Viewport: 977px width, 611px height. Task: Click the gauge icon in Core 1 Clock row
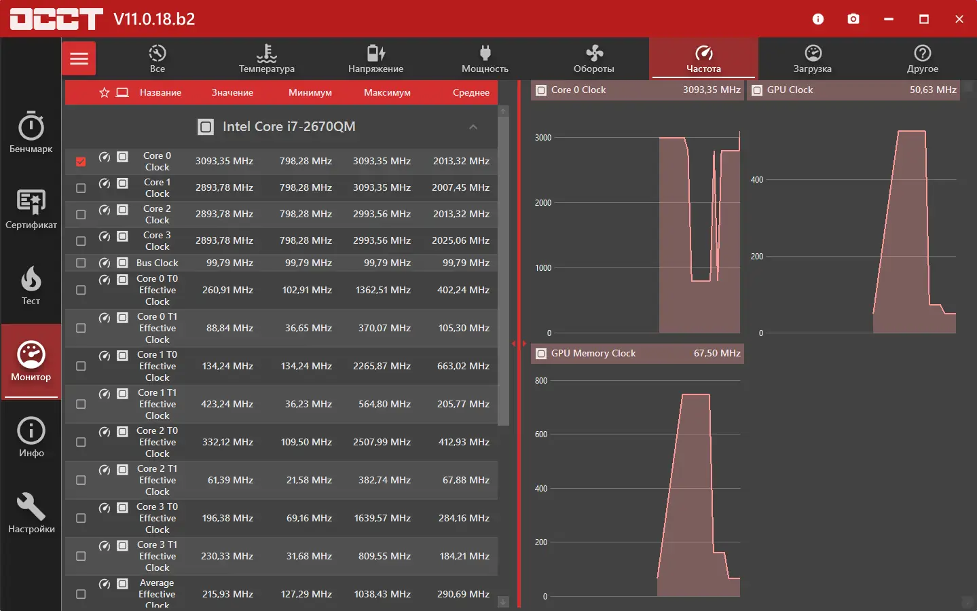[x=105, y=183]
